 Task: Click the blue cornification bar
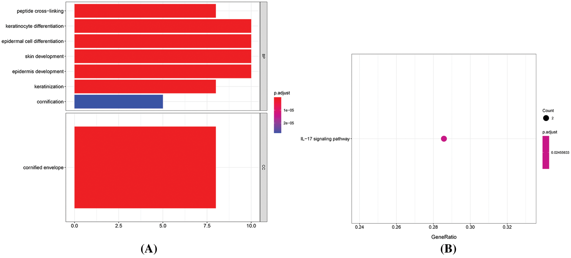(118, 102)
